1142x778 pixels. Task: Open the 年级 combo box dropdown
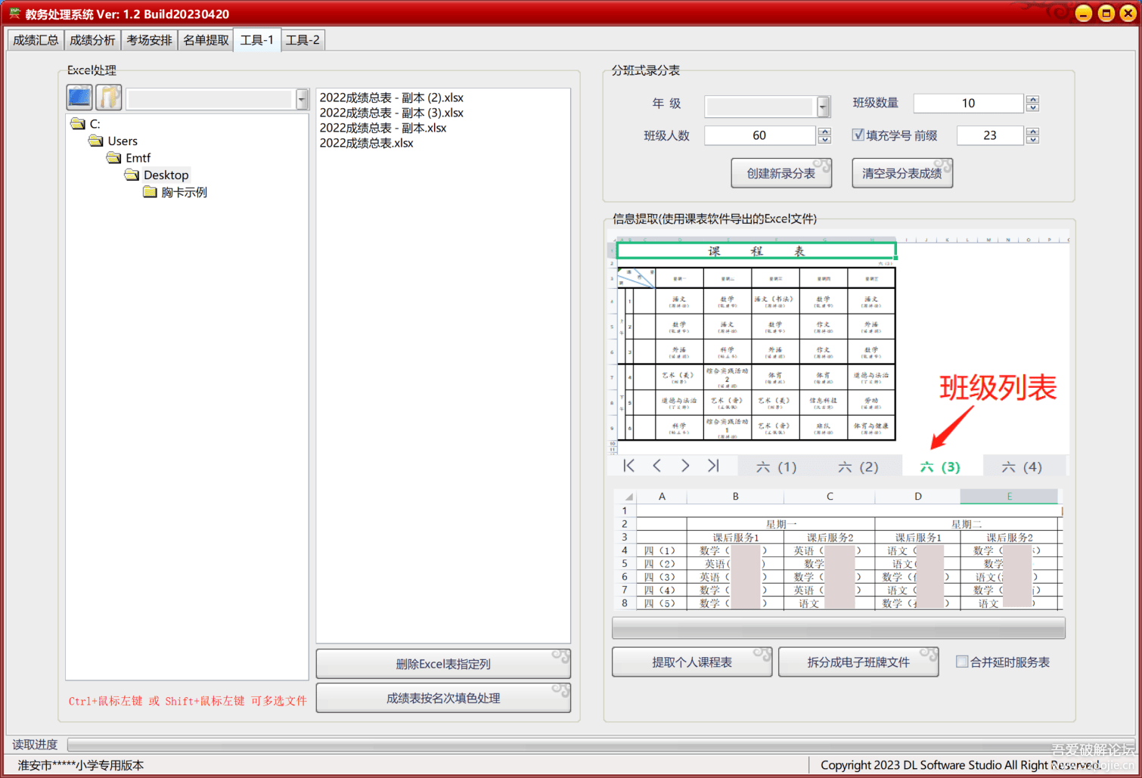822,107
